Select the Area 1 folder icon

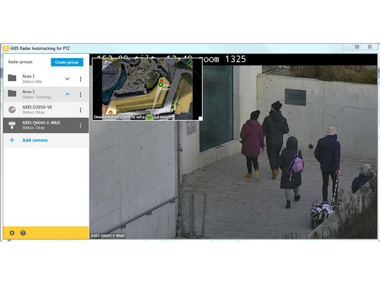(x=12, y=78)
